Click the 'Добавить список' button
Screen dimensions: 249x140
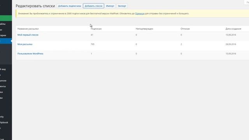tap(93, 6)
